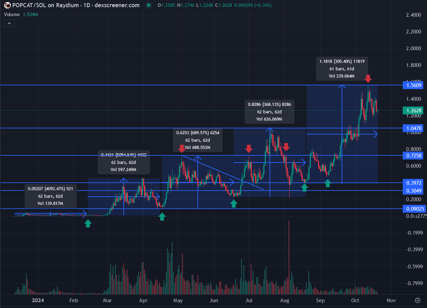427x308 pixels.
Task: Click the 0.2000 price axis label
Action: [413, 200]
